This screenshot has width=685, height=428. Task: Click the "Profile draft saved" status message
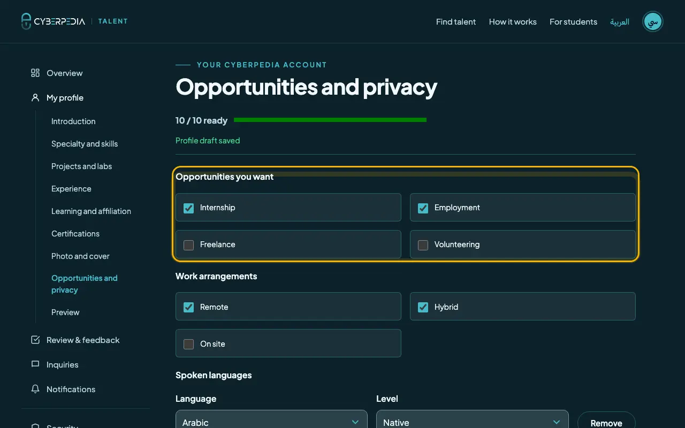[208, 141]
